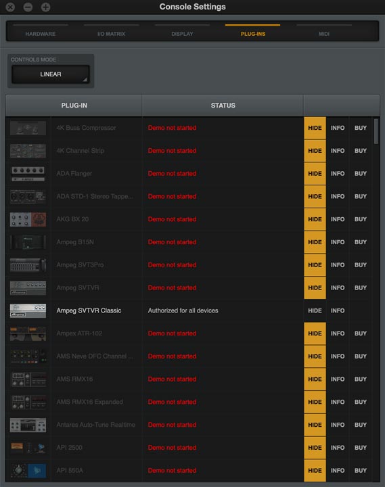This screenshot has height=487, width=385.
Task: Switch to the HARDWARE tab
Action: tap(41, 34)
